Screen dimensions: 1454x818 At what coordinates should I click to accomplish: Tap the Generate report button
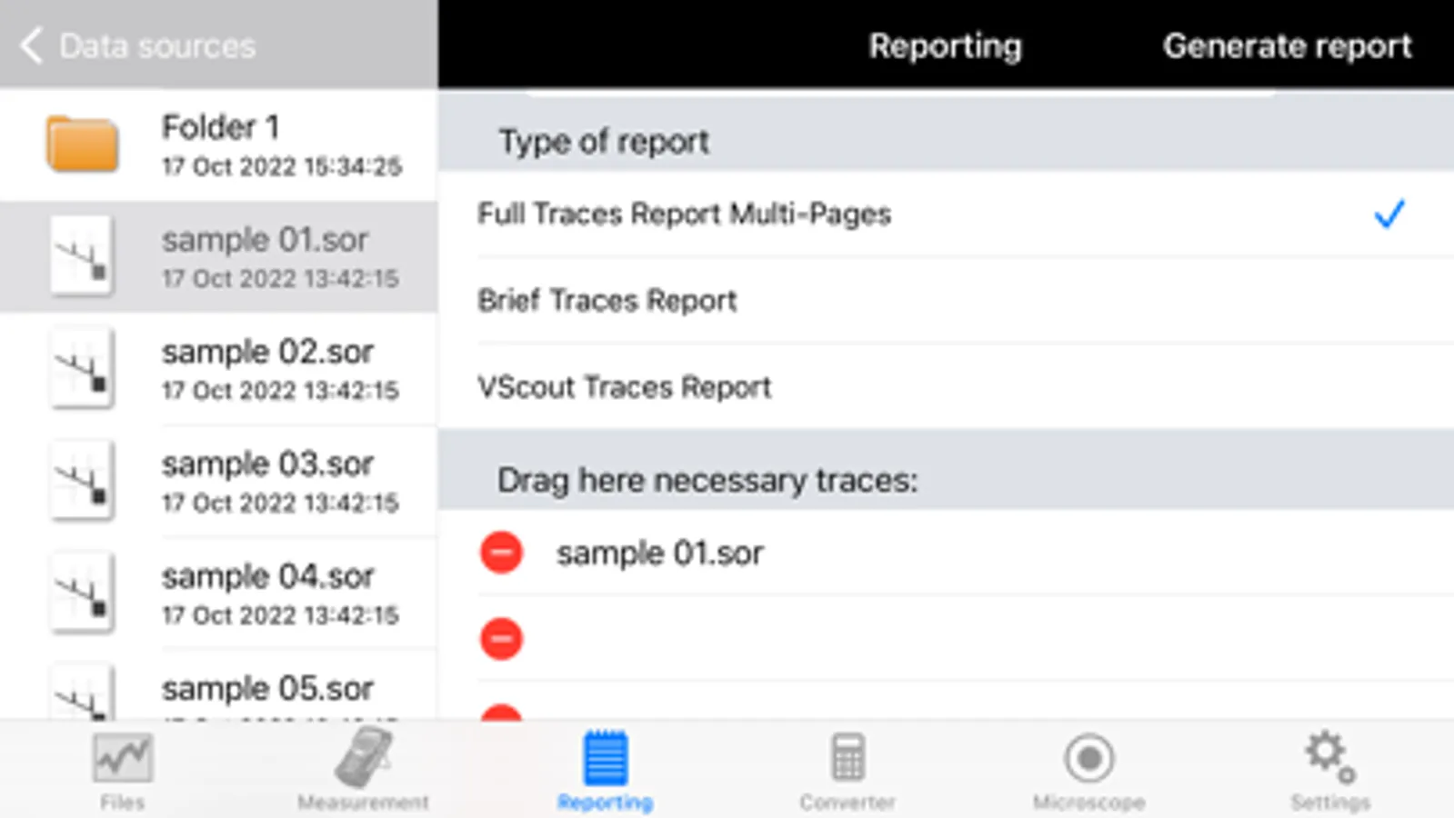1287,45
